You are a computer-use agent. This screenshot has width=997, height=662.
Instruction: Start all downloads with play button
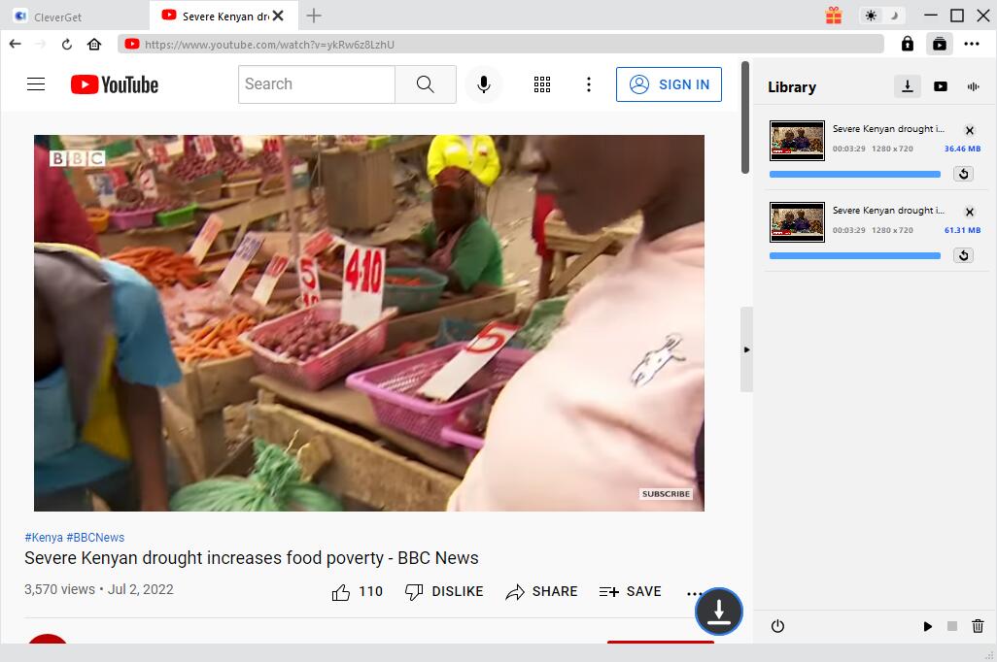pos(927,627)
